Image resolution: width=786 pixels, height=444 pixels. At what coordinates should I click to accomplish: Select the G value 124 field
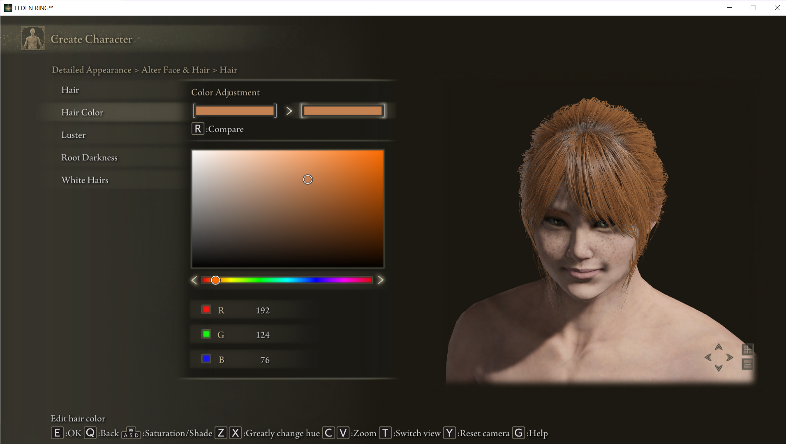[254, 335]
